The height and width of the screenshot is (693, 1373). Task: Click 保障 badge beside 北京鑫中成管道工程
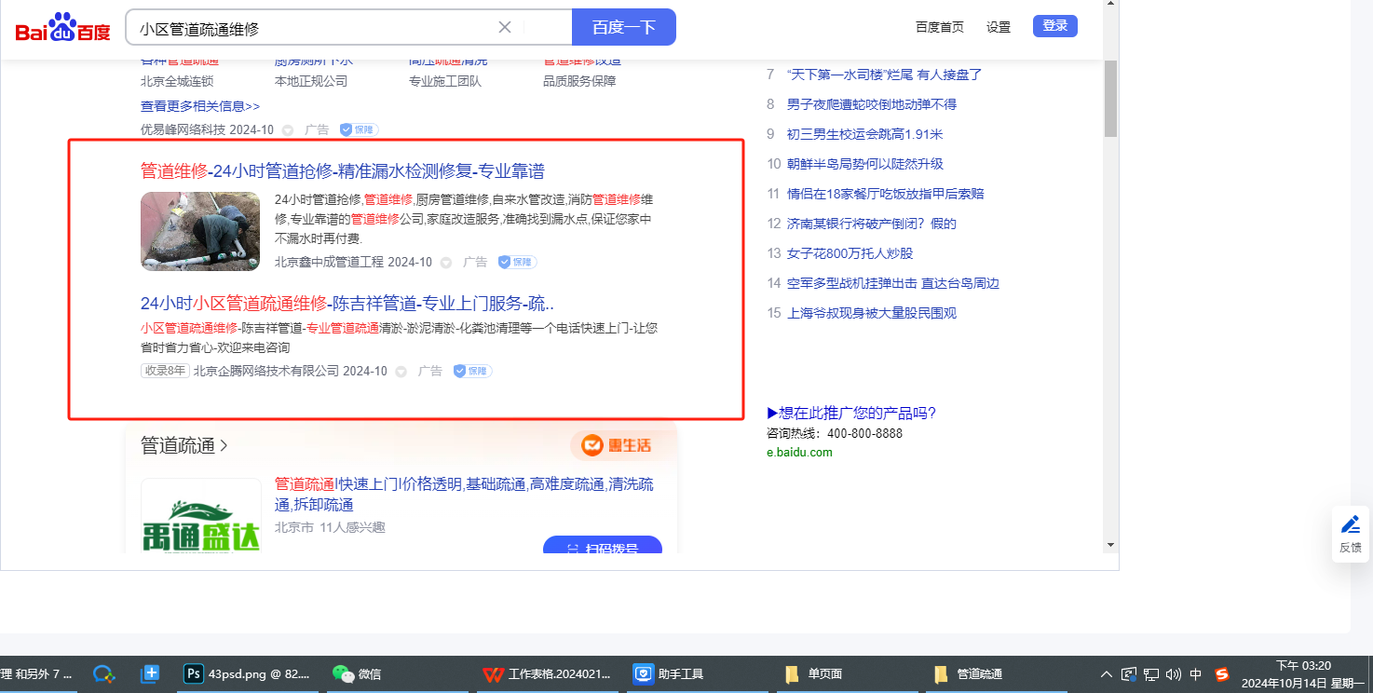click(x=517, y=262)
